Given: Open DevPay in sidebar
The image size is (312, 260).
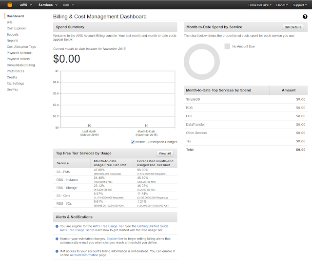Looking at the screenshot, I should click(x=12, y=90).
